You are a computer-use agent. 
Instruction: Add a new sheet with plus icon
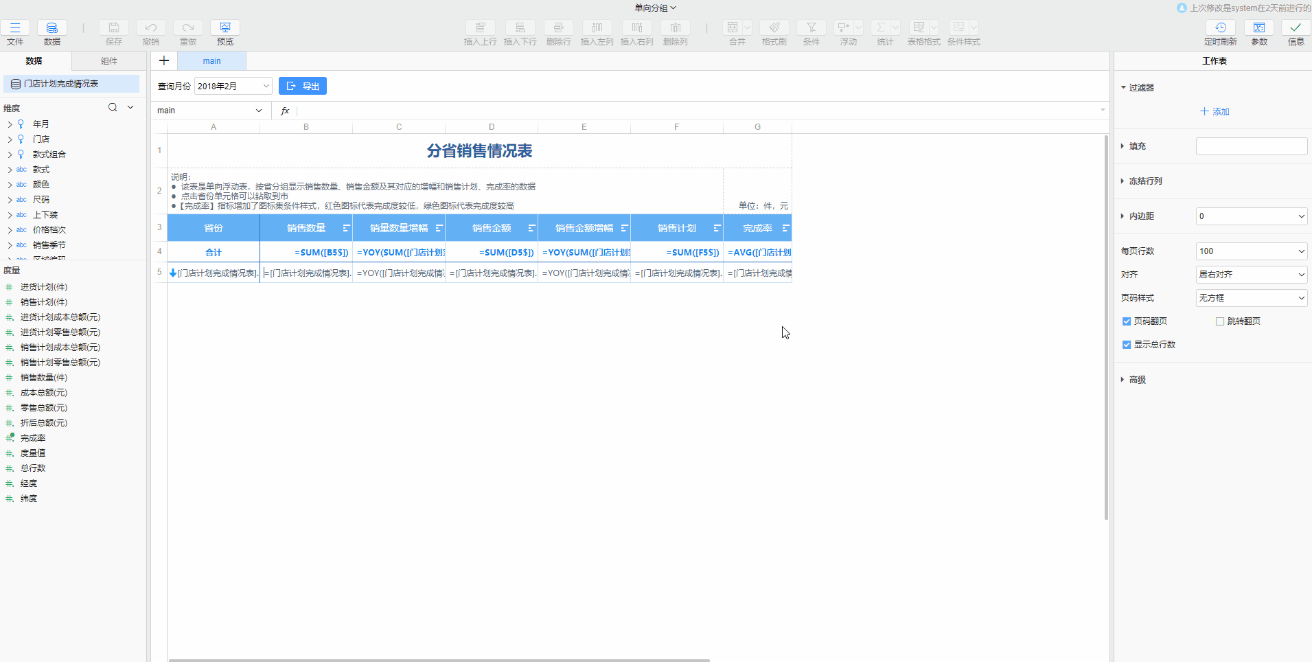[164, 61]
